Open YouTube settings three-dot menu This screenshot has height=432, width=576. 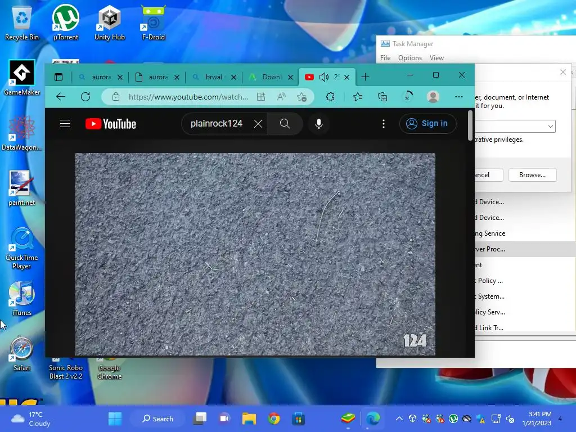(384, 124)
